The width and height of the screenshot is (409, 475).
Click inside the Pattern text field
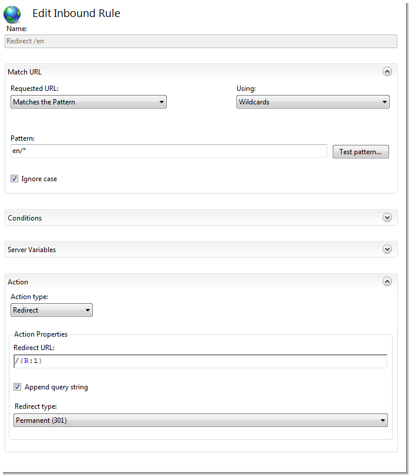[168, 151]
